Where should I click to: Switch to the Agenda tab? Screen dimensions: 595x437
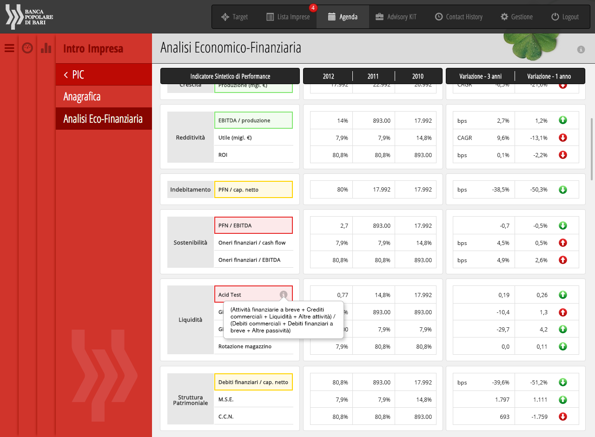click(x=343, y=17)
